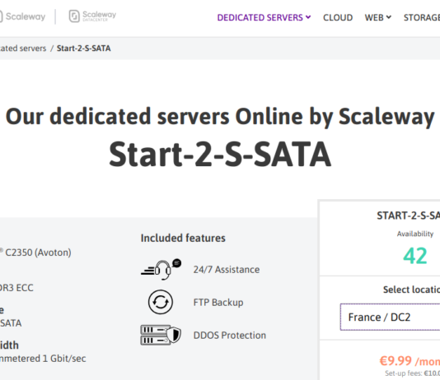Click the 24/7 Assistance label
Image resolution: width=440 pixels, height=380 pixels.
[227, 270]
